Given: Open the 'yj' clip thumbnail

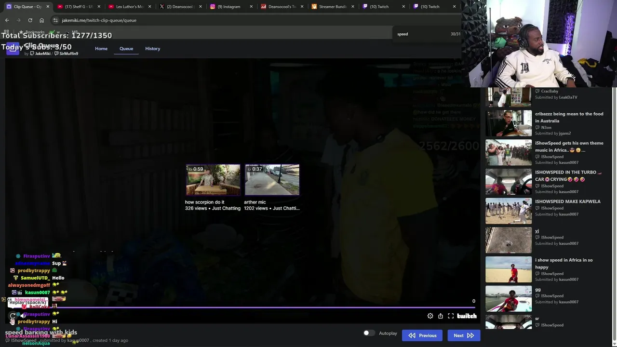Looking at the screenshot, I should pos(509,240).
